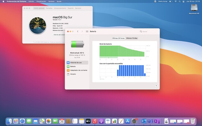The image size is (202, 126).
Task: Switch to Últimos 10 días view
Action: pyautogui.click(x=132, y=38)
